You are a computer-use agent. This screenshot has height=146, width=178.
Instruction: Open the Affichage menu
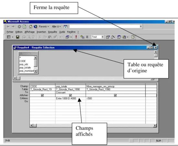pyautogui.click(x=29, y=32)
